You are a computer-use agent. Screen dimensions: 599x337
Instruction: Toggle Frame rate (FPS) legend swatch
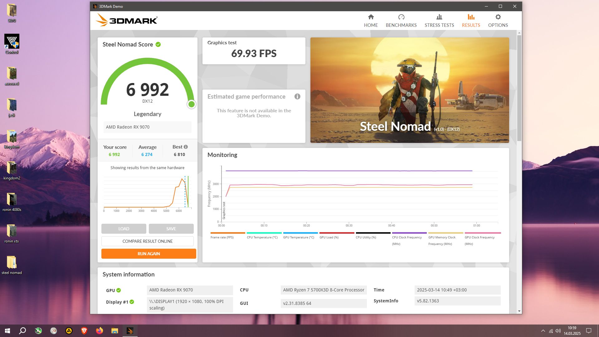[x=228, y=233]
